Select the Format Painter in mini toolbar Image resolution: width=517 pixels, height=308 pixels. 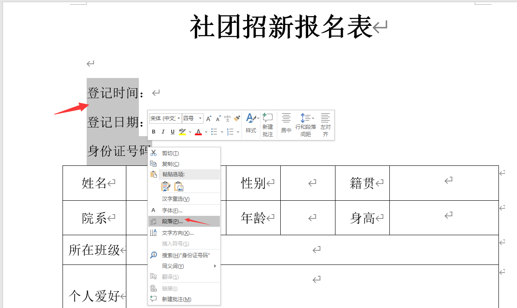click(x=237, y=119)
